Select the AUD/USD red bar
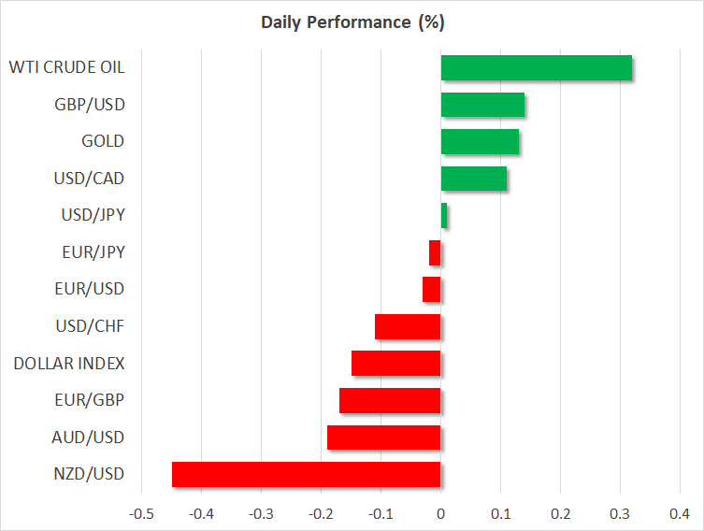This screenshot has width=704, height=531. click(383, 438)
